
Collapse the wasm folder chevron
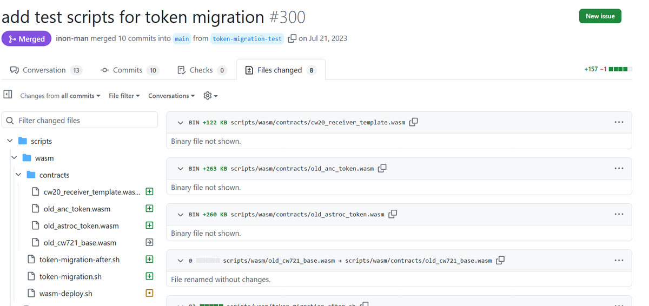[14, 158]
